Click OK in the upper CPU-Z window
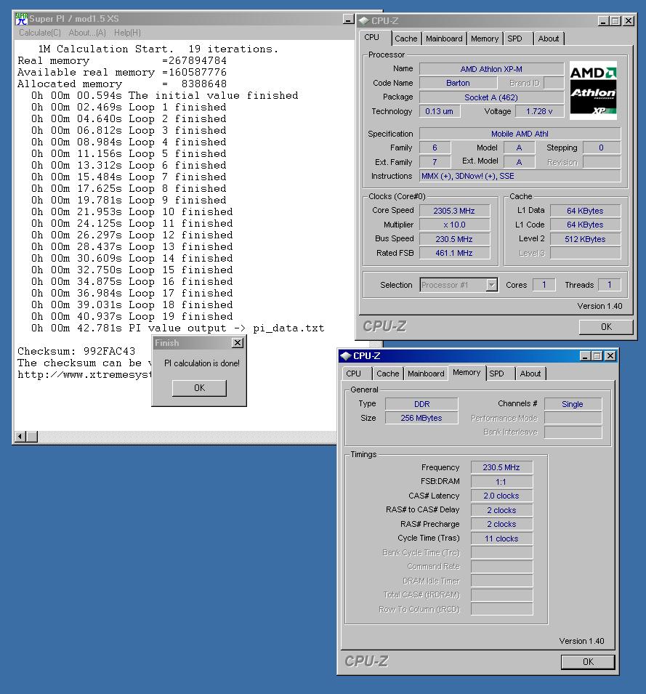Viewport: 646px width, 694px height. point(606,326)
